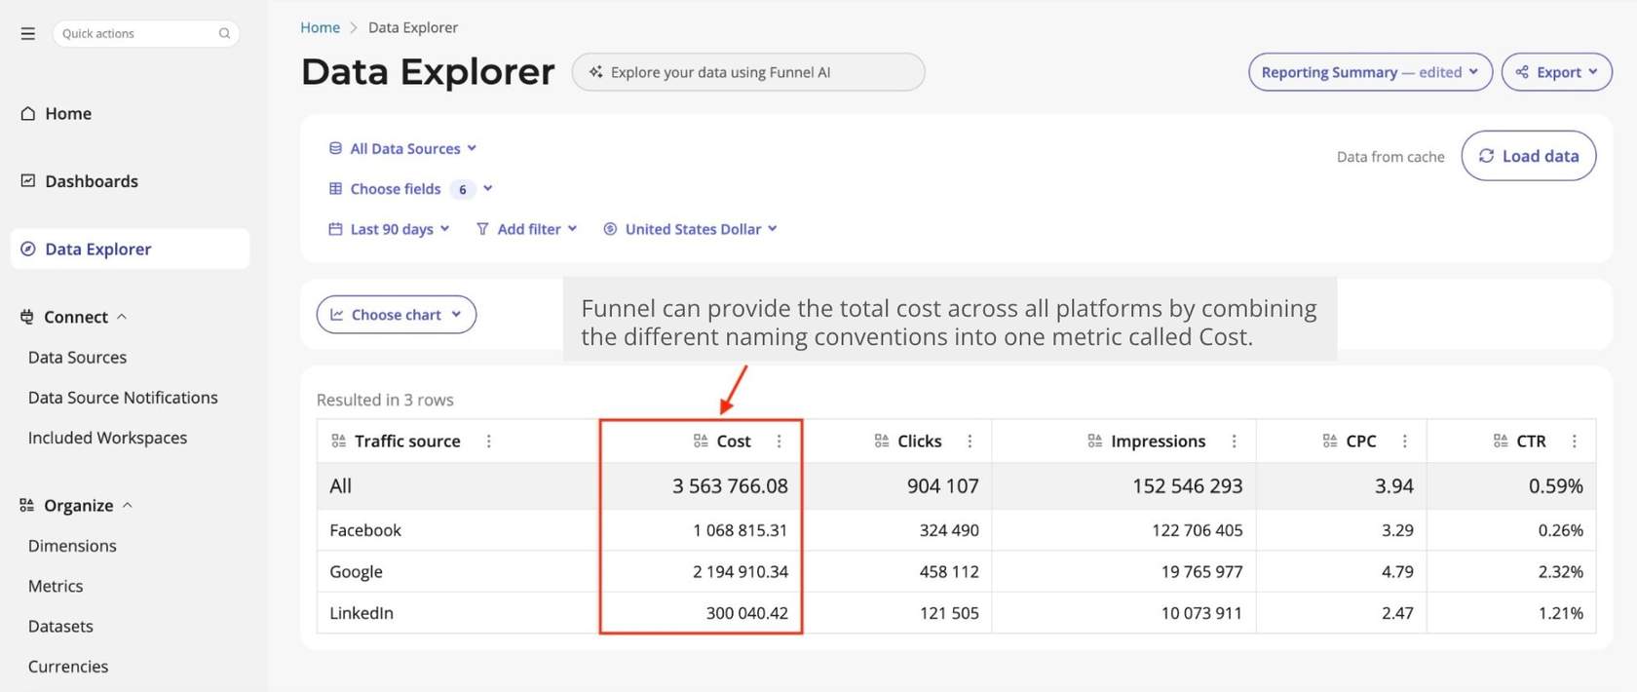1637x692 pixels.
Task: Open the hamburger menu icon
Action: (28, 33)
